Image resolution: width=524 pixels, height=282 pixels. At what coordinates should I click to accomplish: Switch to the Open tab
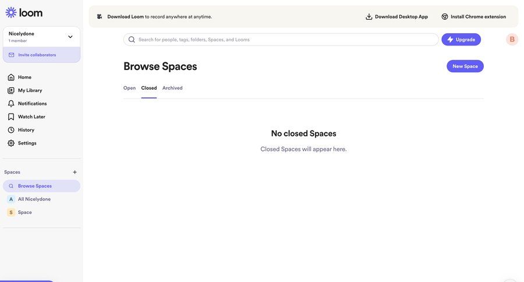coord(129,88)
